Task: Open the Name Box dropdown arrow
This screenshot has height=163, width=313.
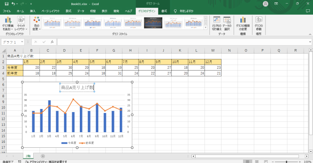Action: tap(22, 42)
